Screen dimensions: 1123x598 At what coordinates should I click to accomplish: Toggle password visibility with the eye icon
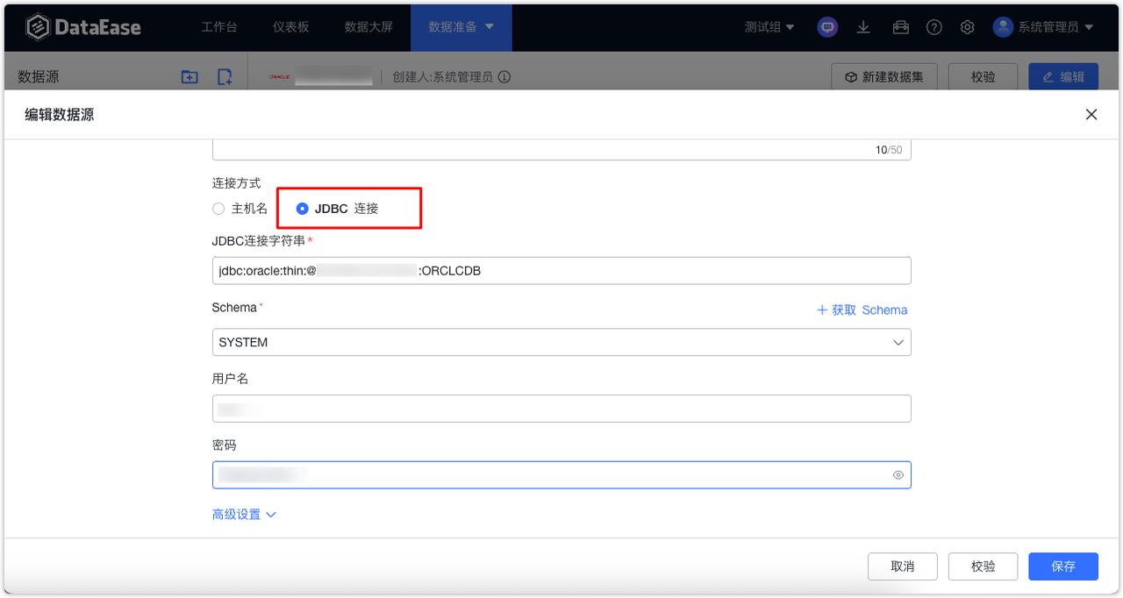click(x=898, y=474)
